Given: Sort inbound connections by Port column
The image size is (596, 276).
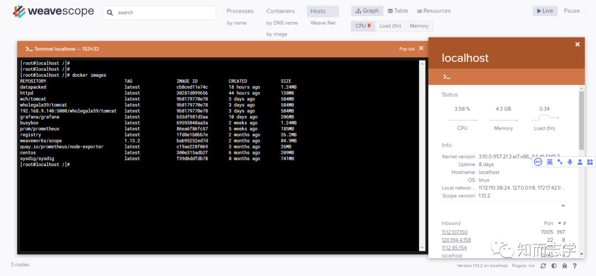Looking at the screenshot, I should [549, 223].
